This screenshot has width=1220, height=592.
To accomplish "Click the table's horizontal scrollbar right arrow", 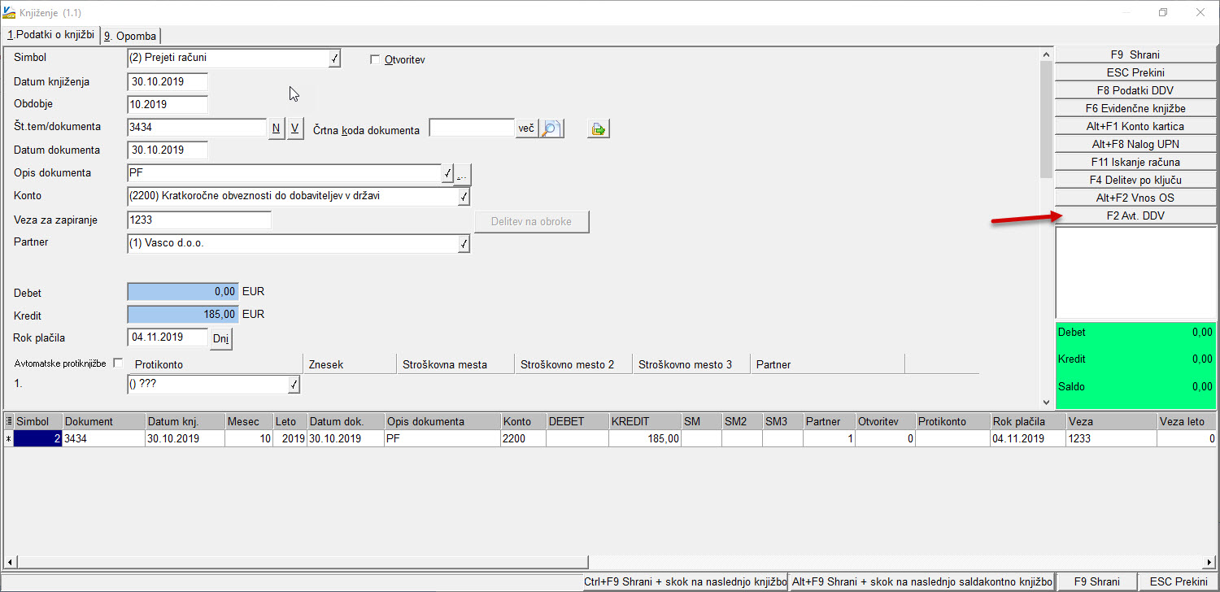I will (x=1210, y=562).
